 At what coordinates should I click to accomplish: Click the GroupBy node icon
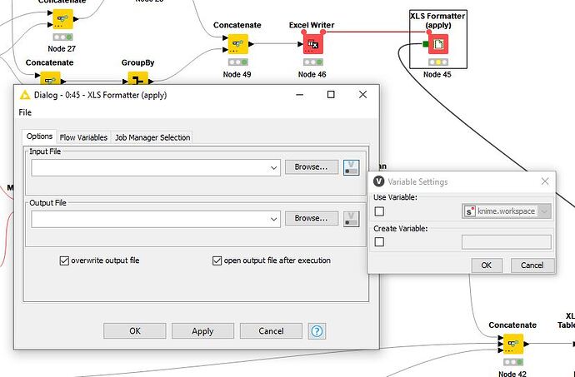[137, 78]
